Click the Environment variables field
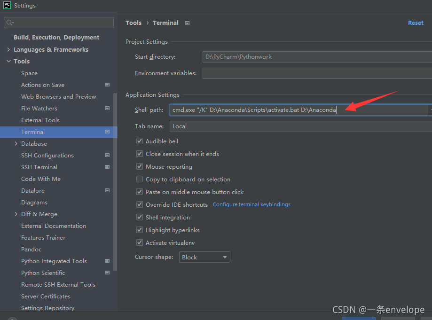This screenshot has height=320, width=432. tap(317, 73)
